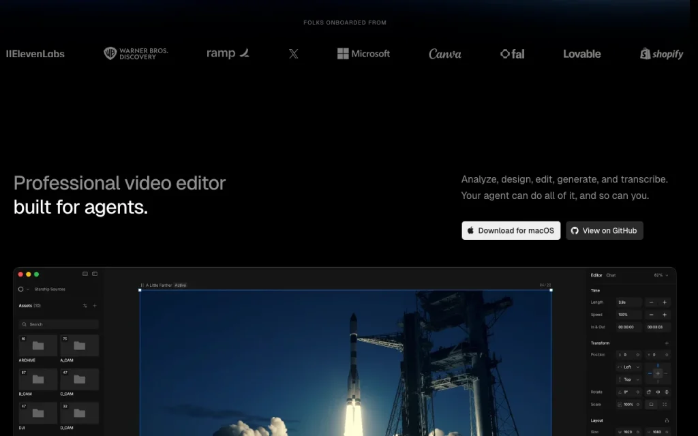This screenshot has width=698, height=436.
Task: Open the Assets sort and filter icon
Action: [x=85, y=306]
